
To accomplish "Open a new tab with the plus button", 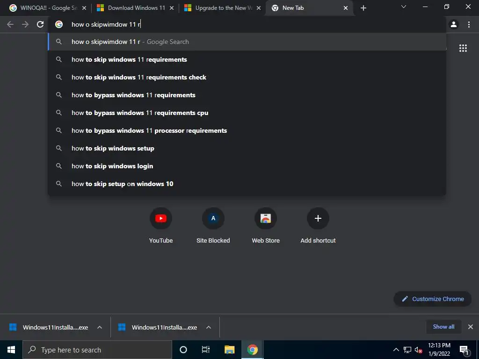I will pyautogui.click(x=363, y=8).
